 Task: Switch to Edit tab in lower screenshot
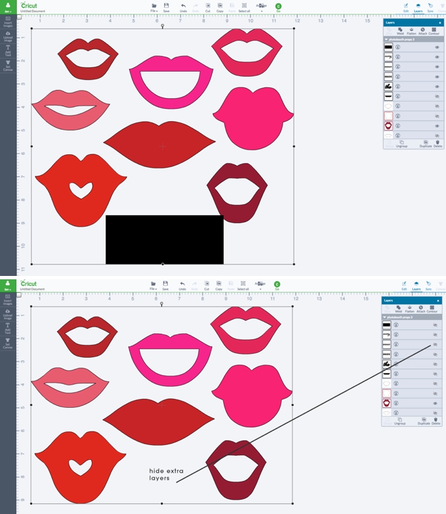(x=404, y=285)
